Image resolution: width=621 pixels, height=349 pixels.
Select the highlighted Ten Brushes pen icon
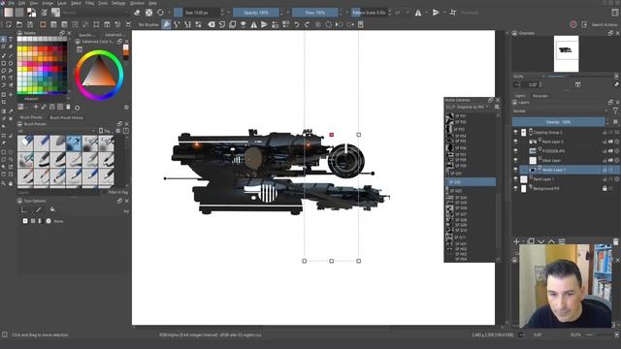click(x=166, y=24)
